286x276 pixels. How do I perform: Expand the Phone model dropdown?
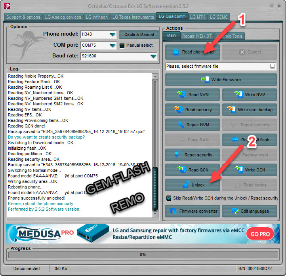click(x=112, y=34)
